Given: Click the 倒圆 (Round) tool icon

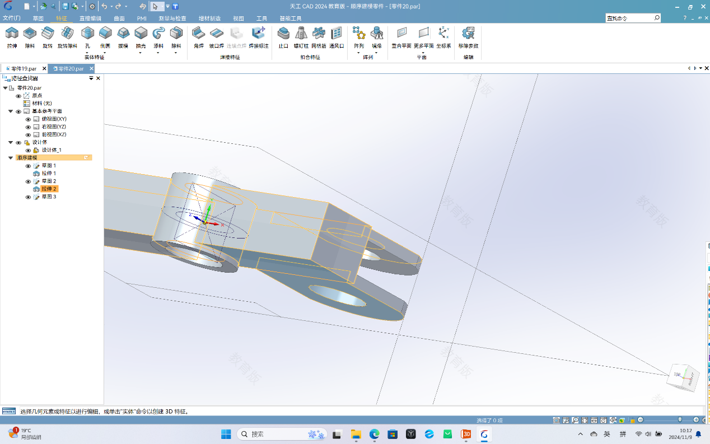Looking at the screenshot, I should pyautogui.click(x=105, y=34).
